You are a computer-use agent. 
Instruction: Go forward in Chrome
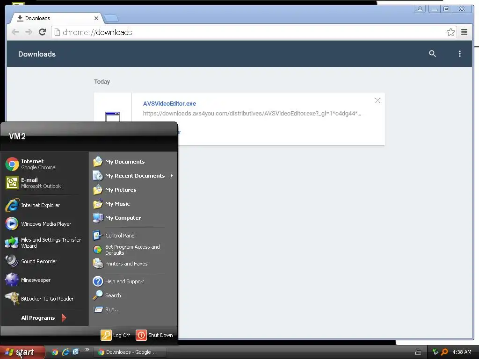pos(29,32)
